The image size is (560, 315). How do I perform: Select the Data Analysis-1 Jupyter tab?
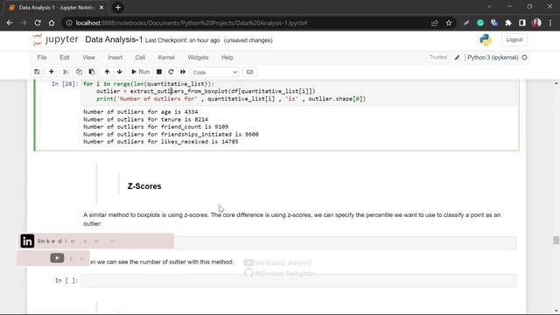[55, 8]
